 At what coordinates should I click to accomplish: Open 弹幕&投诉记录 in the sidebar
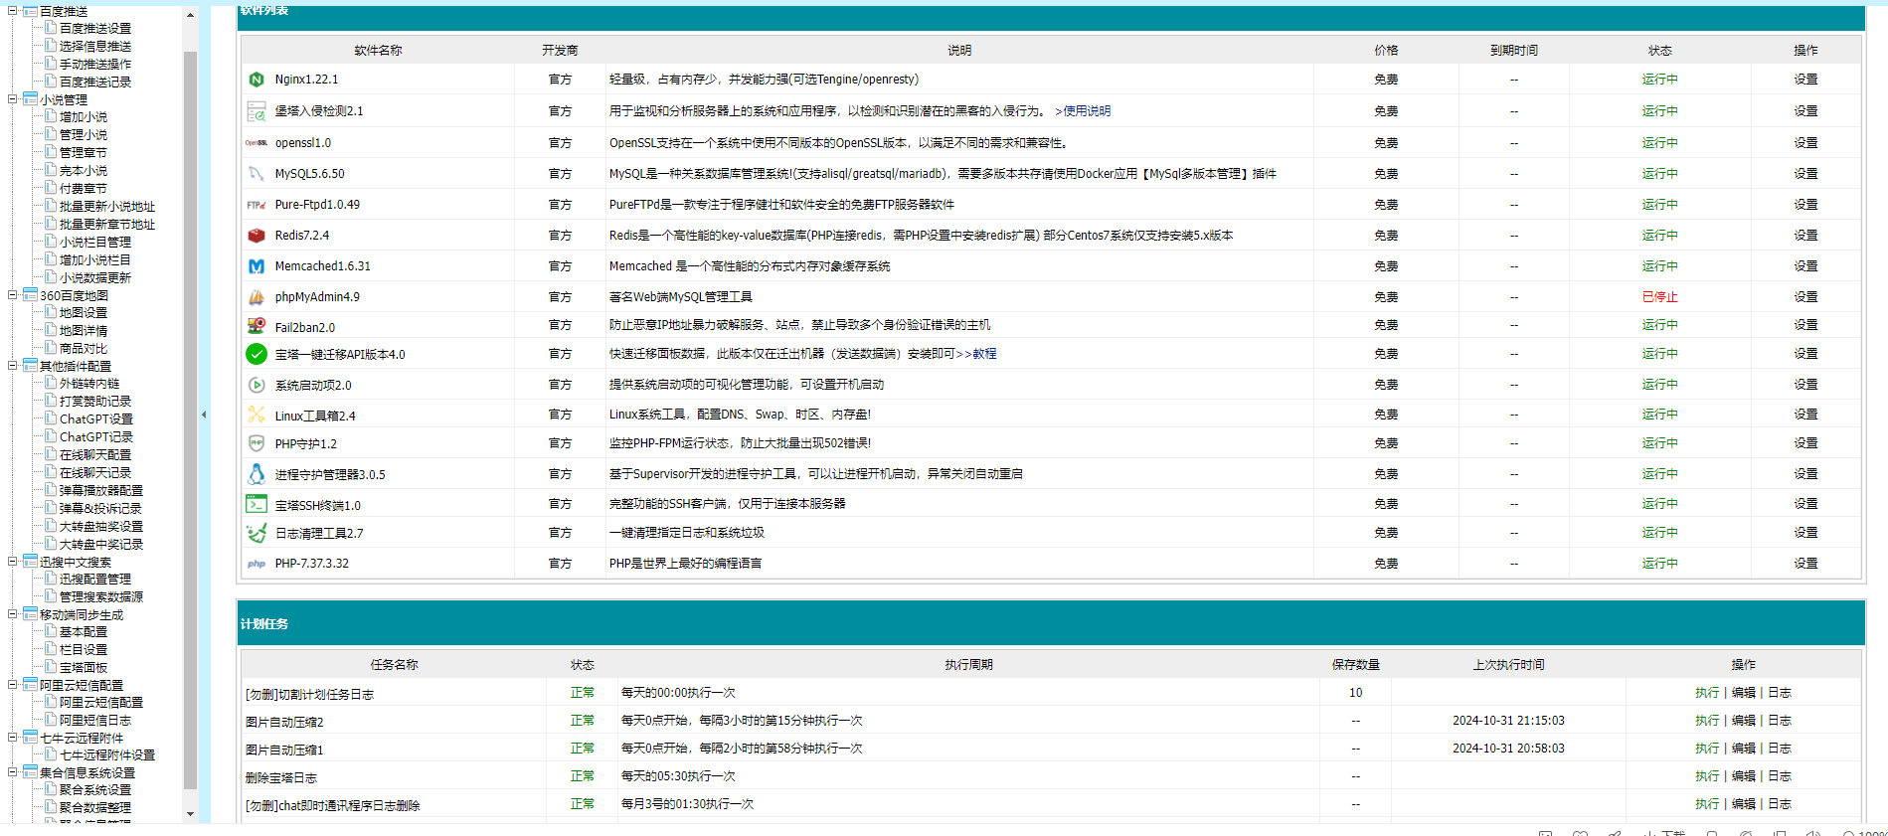[100, 509]
